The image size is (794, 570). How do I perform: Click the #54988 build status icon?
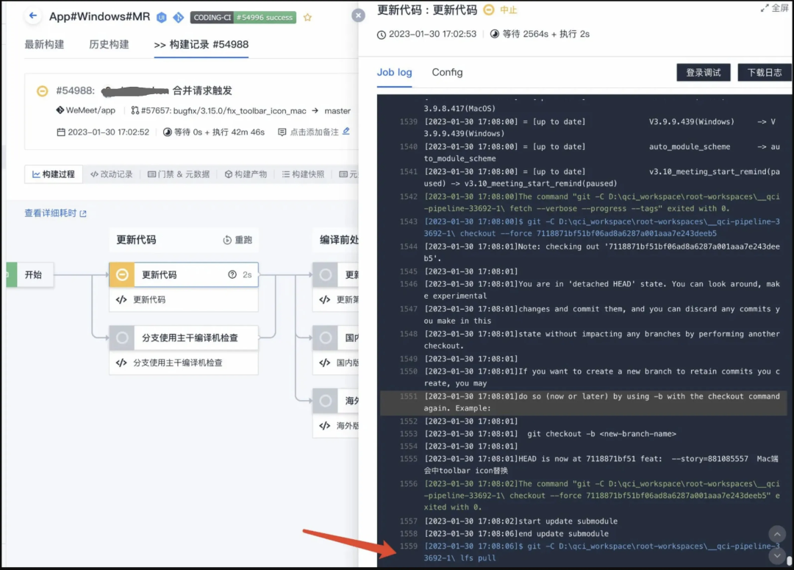(x=43, y=91)
